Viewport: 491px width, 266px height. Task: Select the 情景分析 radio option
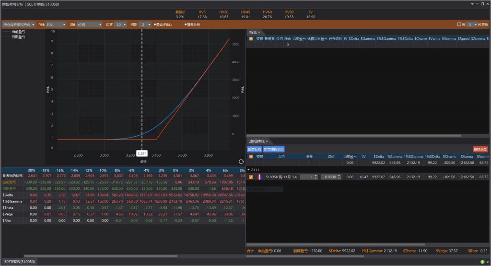(x=186, y=24)
